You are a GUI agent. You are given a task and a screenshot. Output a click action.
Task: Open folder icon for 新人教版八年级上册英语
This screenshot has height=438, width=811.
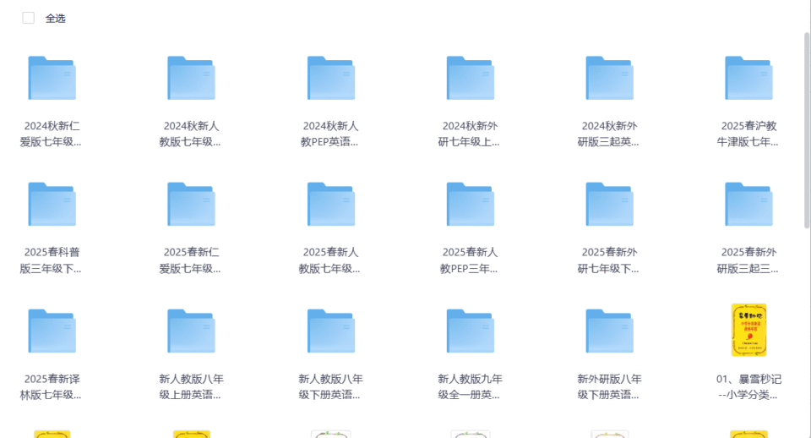click(x=191, y=331)
